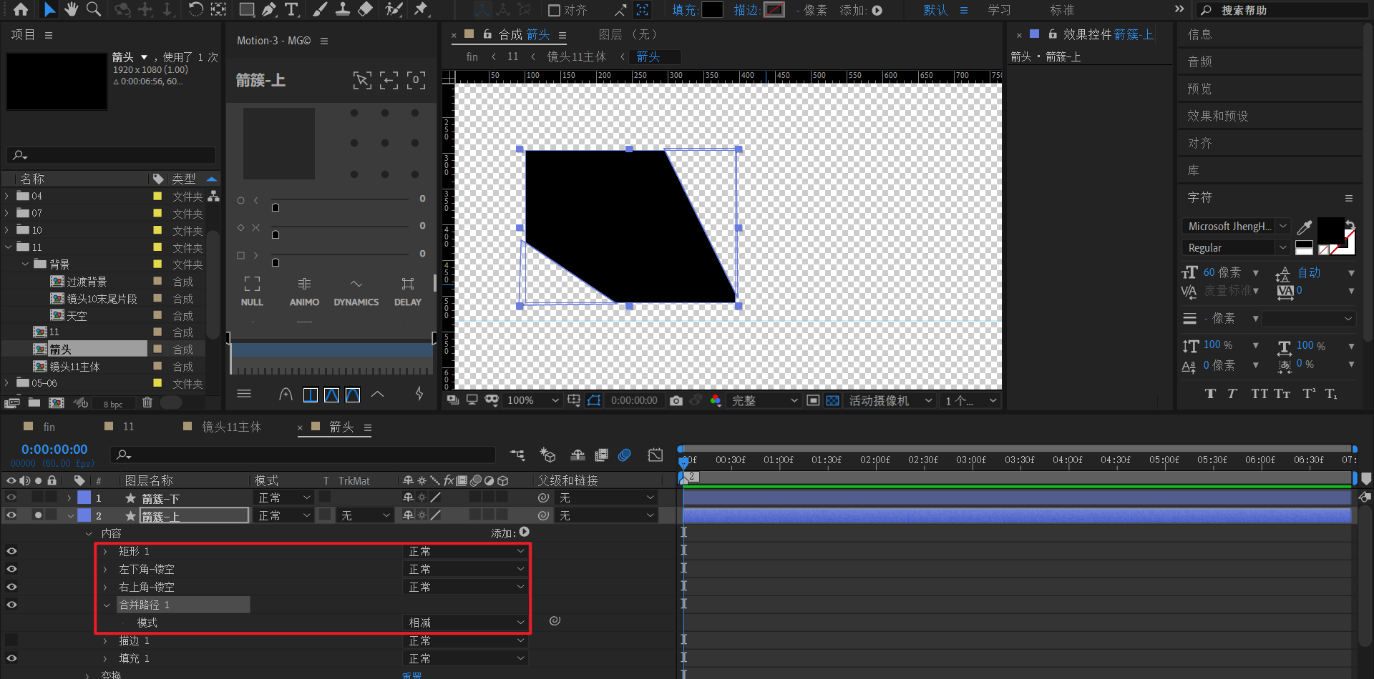The width and height of the screenshot is (1374, 679).
Task: Toggle visibility of 合并路径 1
Action: pyautogui.click(x=11, y=605)
